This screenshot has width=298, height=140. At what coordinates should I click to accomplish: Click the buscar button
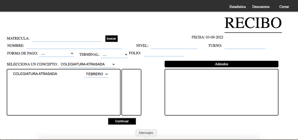pyautogui.click(x=111, y=39)
